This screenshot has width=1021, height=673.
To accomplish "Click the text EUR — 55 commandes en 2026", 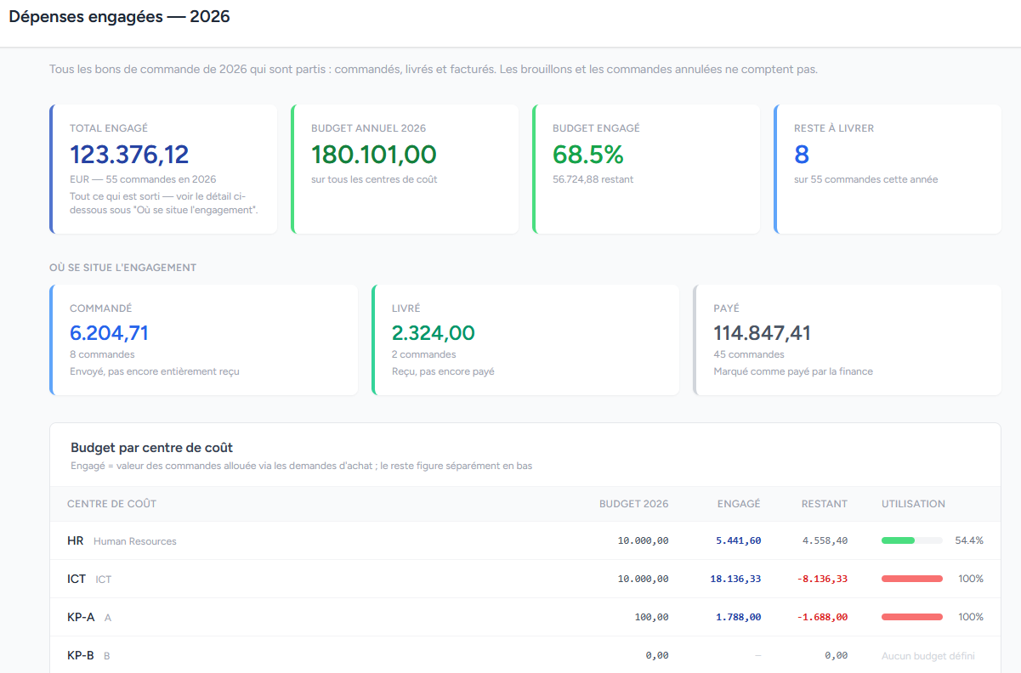I will click(x=143, y=179).
